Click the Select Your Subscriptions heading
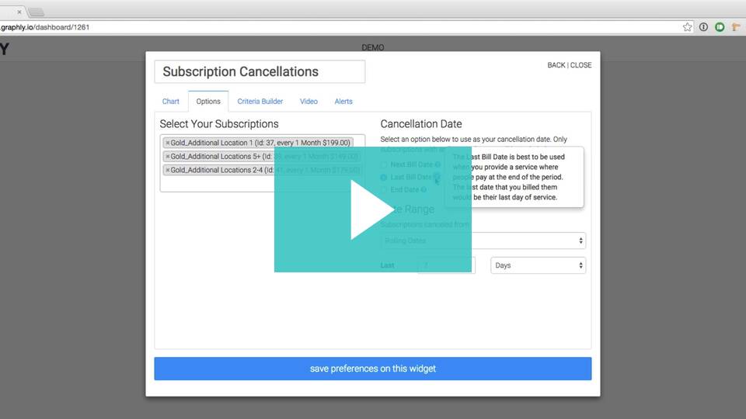746x419 pixels. click(219, 124)
